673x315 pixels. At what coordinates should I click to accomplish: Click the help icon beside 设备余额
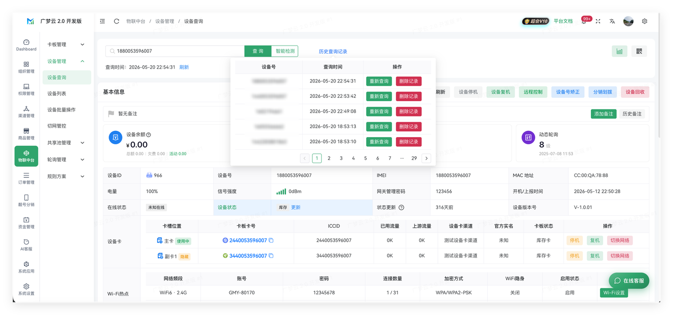149,135
